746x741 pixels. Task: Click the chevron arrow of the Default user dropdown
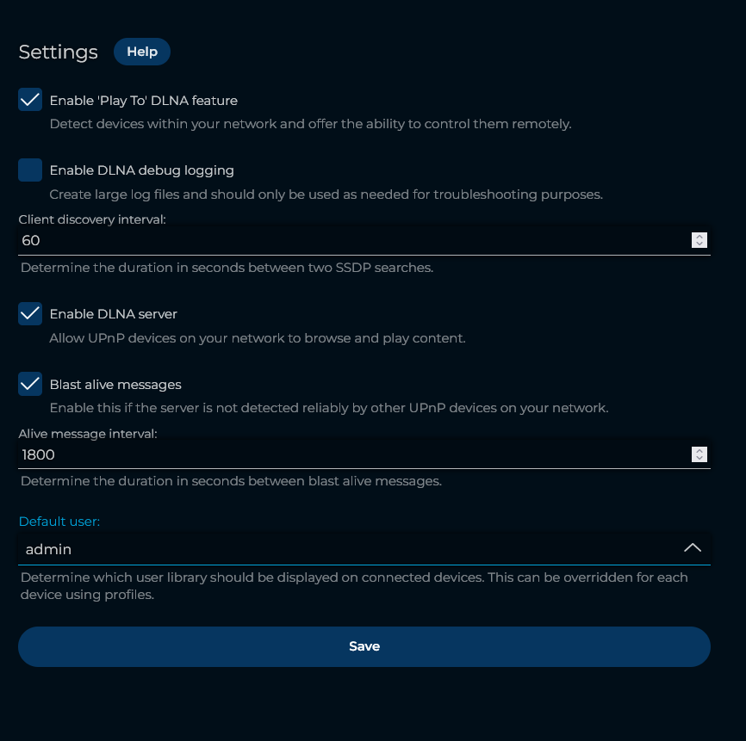pyautogui.click(x=693, y=548)
